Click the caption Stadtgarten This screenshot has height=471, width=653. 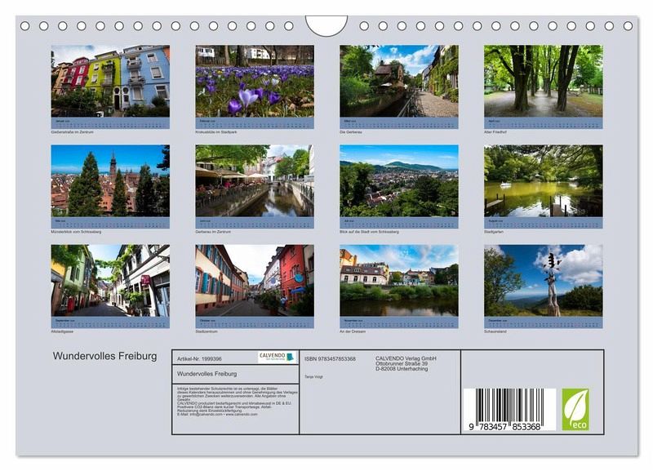tap(494, 232)
